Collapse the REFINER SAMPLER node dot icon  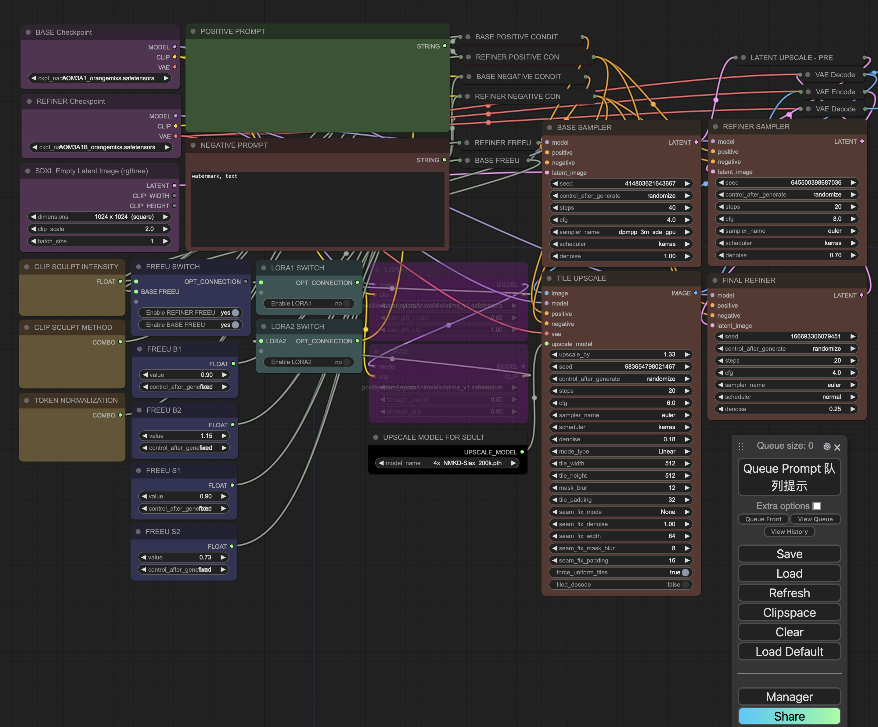[715, 127]
